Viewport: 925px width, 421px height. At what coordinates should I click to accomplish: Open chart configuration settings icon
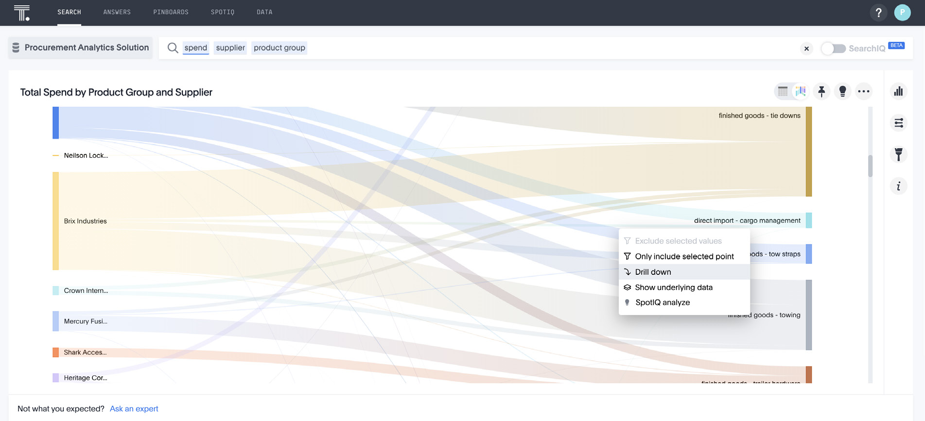(898, 123)
